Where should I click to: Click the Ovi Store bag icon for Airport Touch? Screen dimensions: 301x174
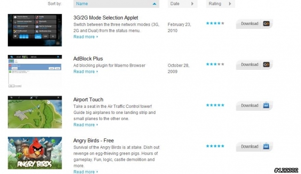tap(266, 105)
